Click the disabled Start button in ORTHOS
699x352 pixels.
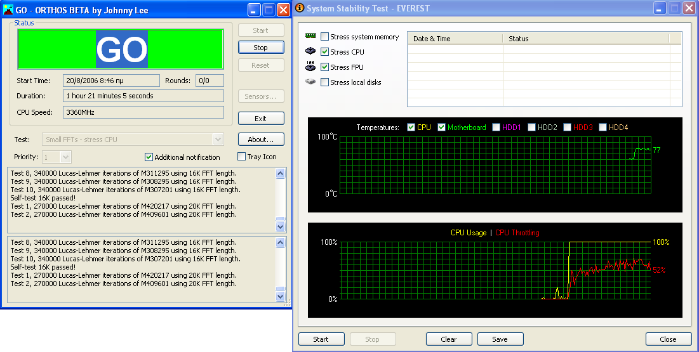261,30
